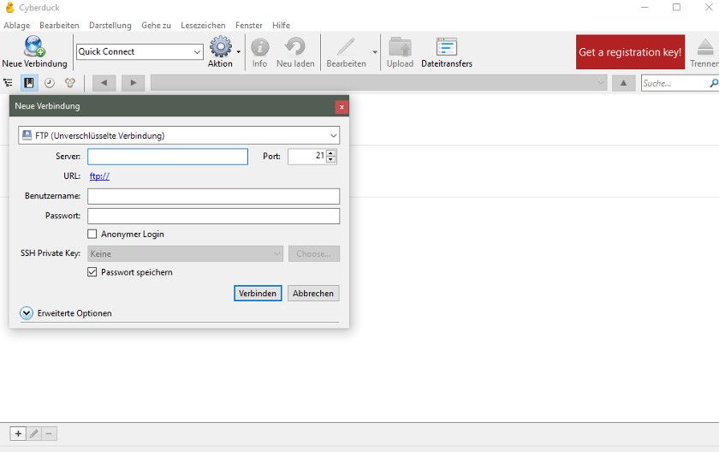
Task: Click the Neu laden reload icon
Action: [295, 46]
